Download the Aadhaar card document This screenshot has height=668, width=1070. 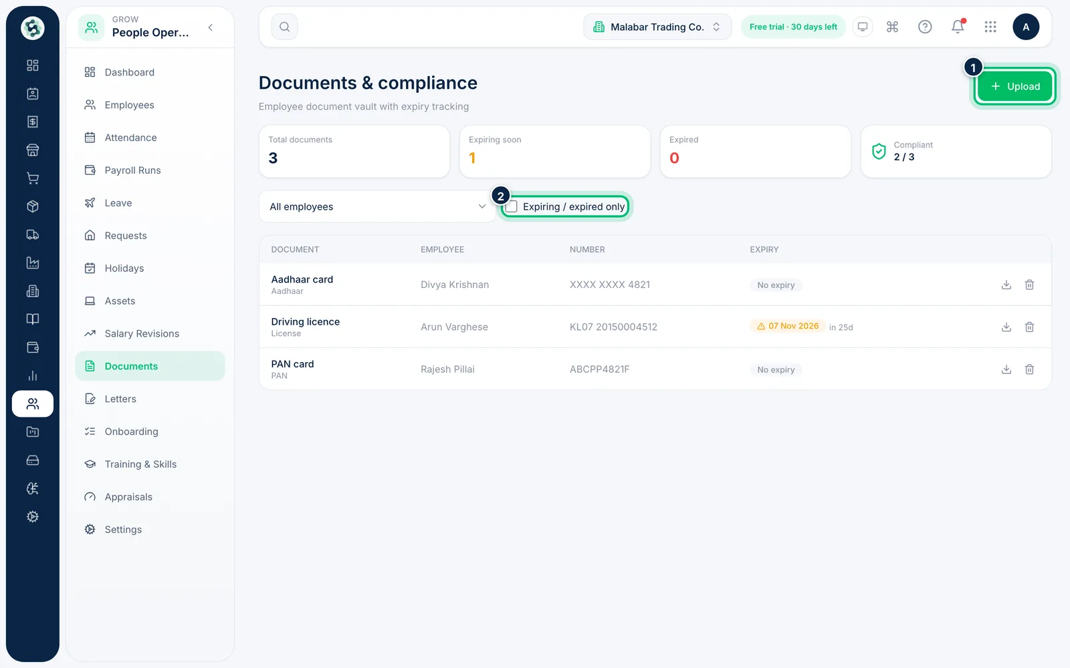(x=1006, y=285)
